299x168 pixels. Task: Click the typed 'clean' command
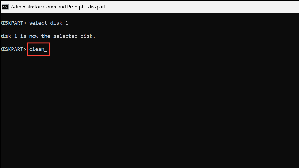(x=36, y=49)
